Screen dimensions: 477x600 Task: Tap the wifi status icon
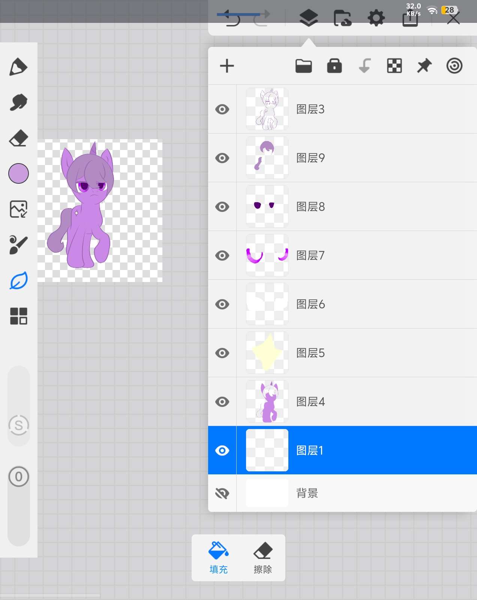(x=432, y=10)
